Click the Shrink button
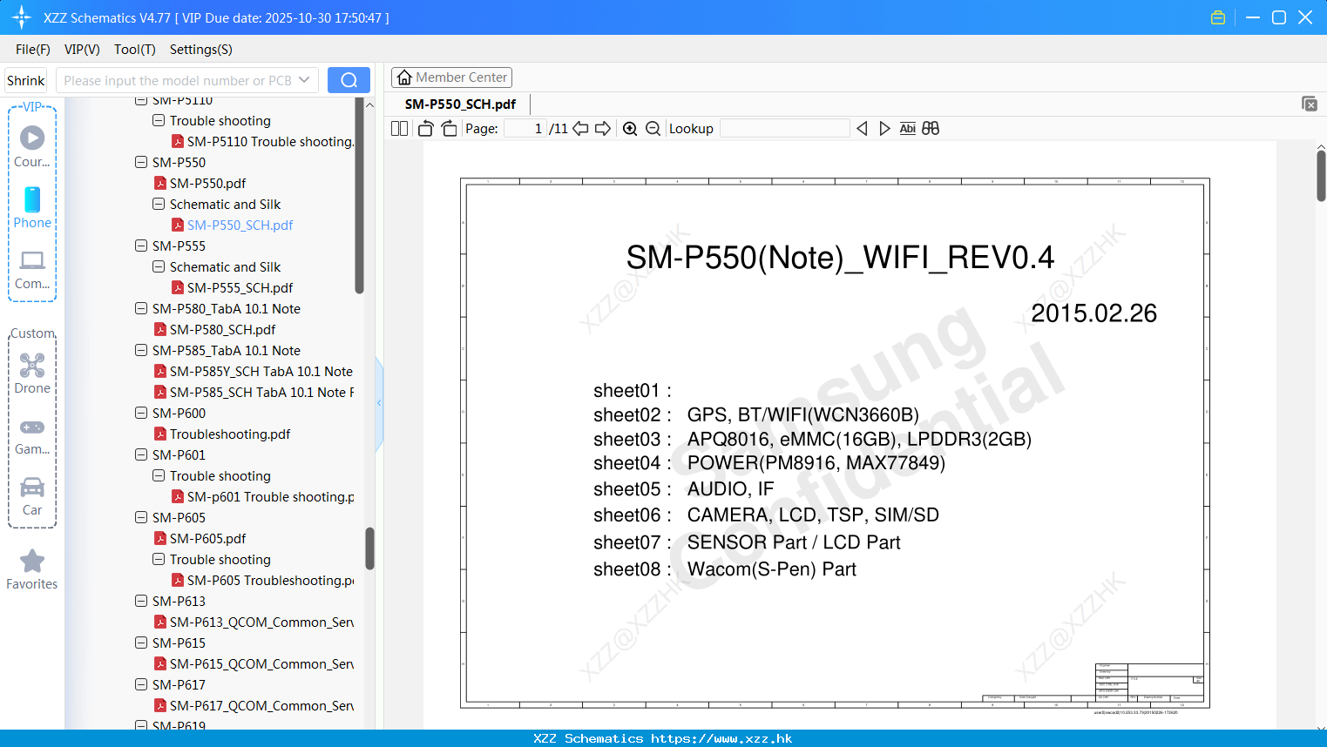Viewport: 1327px width, 747px height. point(26,80)
